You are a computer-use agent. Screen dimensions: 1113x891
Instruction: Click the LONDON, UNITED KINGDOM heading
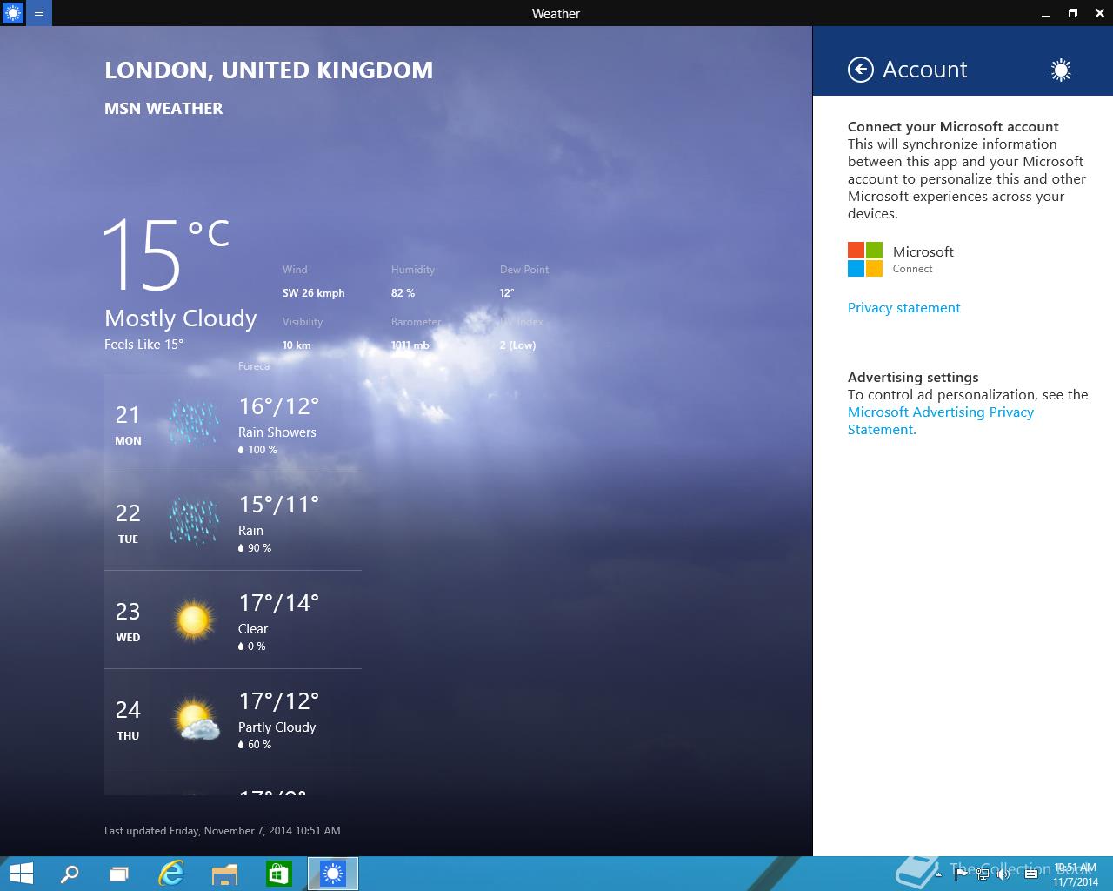click(x=269, y=70)
